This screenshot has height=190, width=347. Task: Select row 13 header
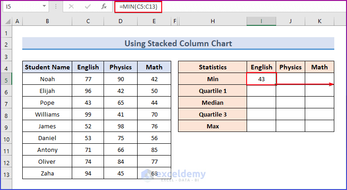pyautogui.click(x=6, y=173)
